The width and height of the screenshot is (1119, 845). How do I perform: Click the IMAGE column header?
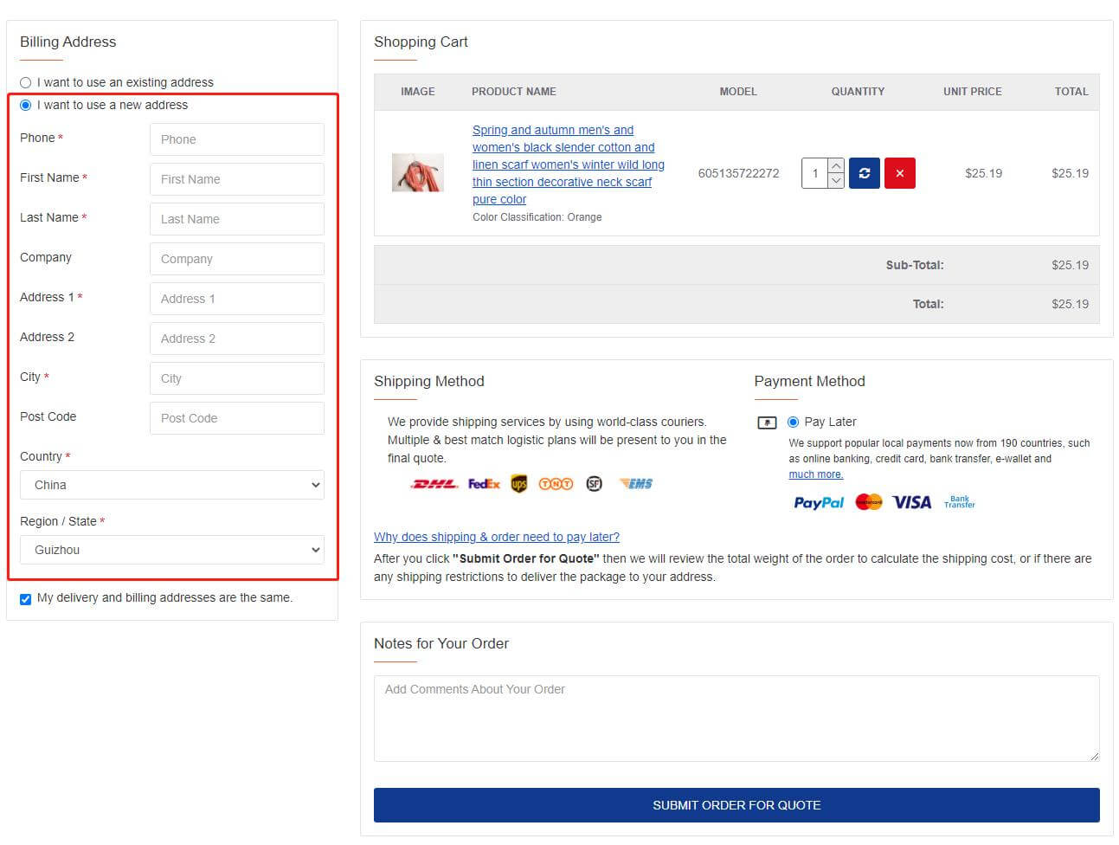(x=418, y=91)
